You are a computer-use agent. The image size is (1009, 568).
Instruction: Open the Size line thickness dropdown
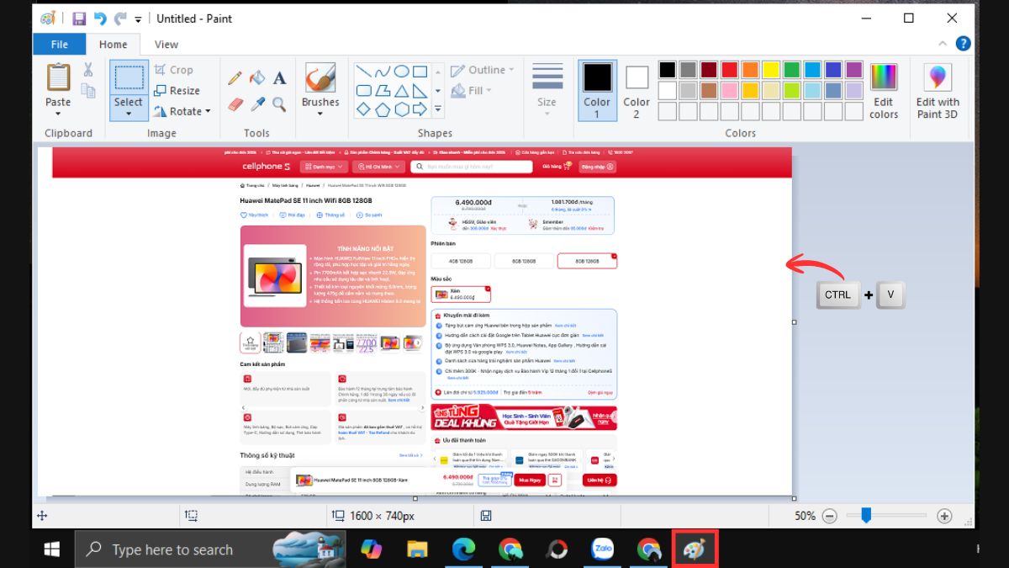click(547, 88)
